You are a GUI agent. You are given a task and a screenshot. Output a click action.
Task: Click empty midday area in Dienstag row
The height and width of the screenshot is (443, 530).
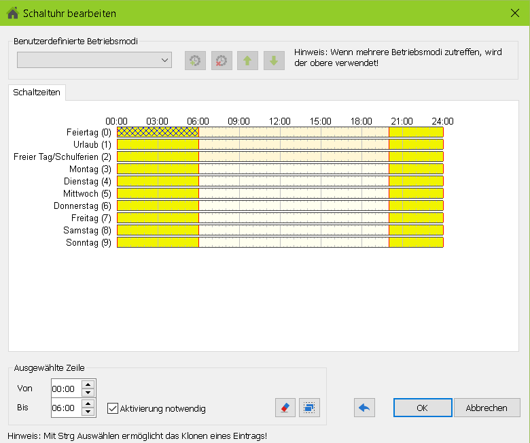294,181
